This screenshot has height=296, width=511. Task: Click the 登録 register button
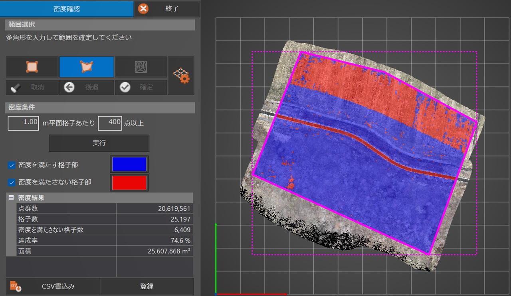(147, 286)
